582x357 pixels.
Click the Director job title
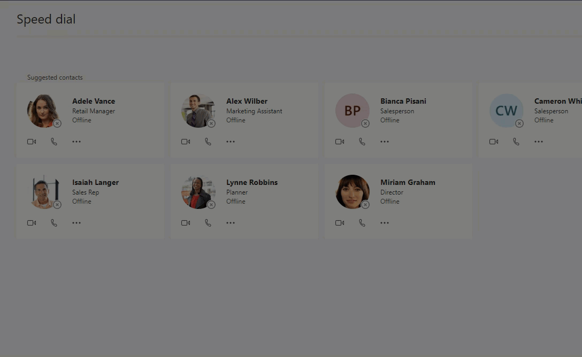tap(392, 192)
